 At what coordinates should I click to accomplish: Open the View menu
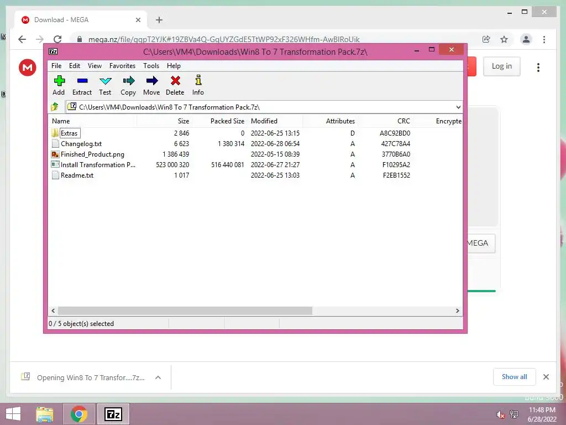[x=95, y=66]
